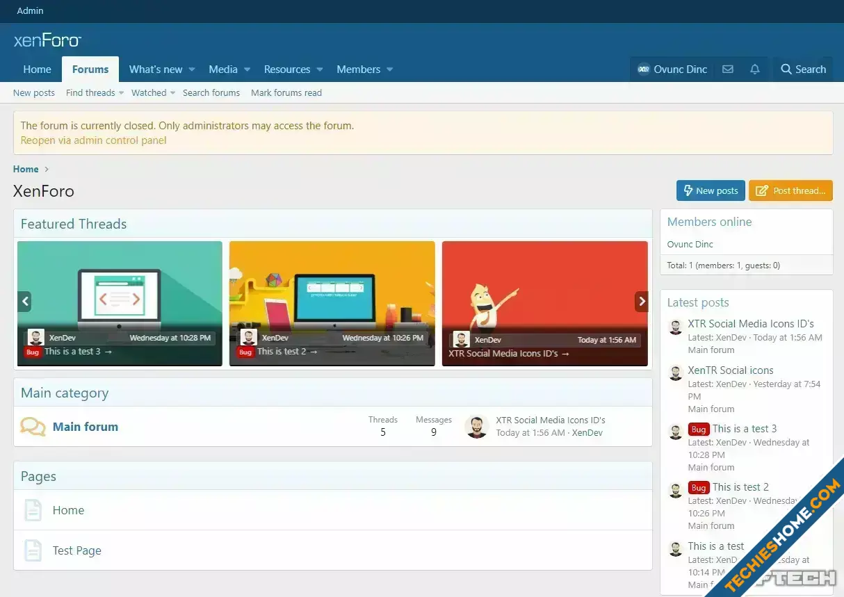Expand the Media menu arrow
The image size is (844, 597).
coord(247,69)
